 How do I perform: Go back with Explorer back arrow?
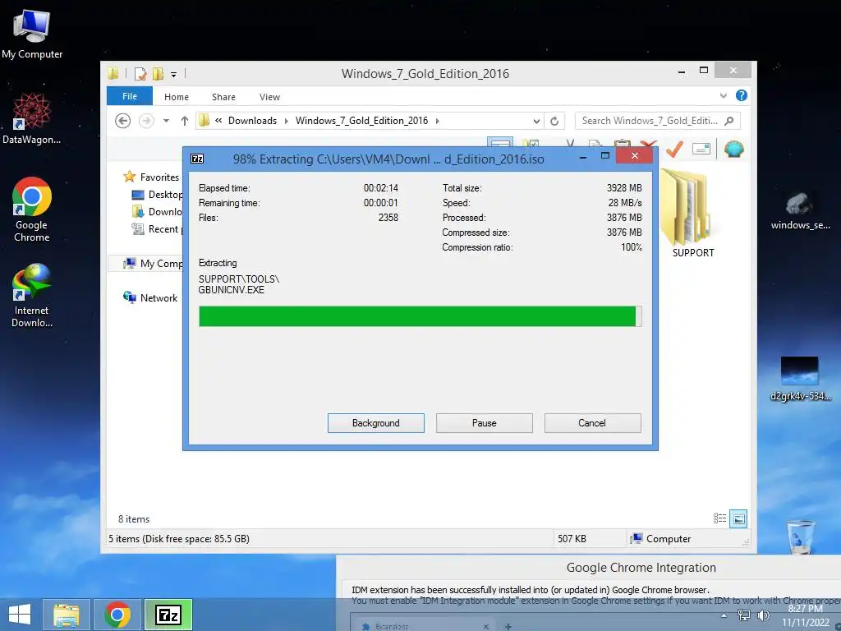pyautogui.click(x=123, y=121)
